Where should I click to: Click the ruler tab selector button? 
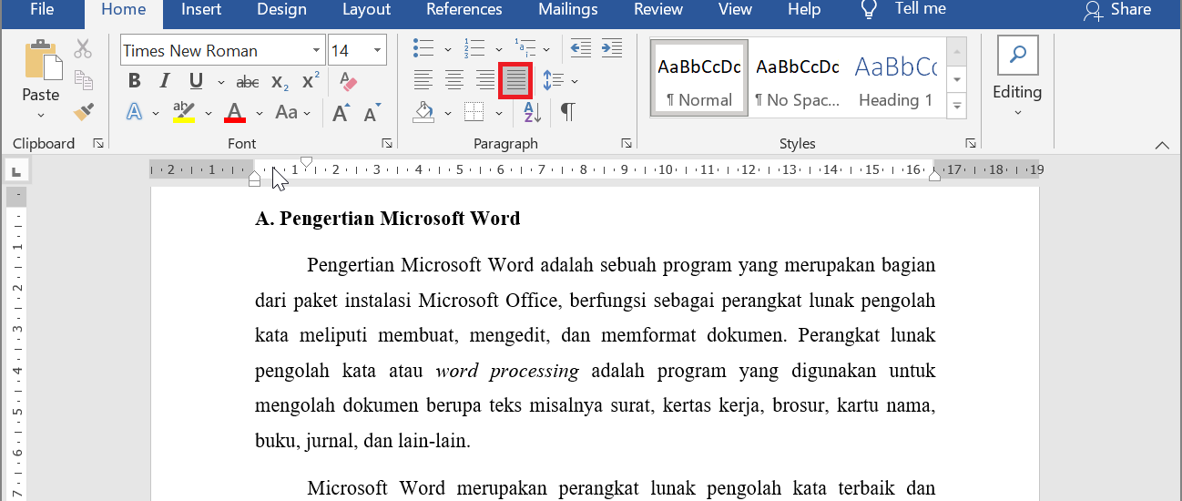(16, 170)
